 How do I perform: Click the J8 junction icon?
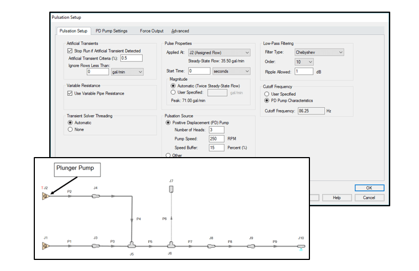coord(211,246)
